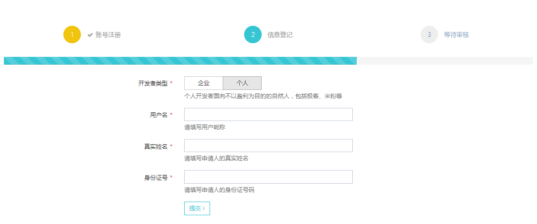Click the gray step 3 circle
Screen dimensions: 537x224
pos(429,34)
